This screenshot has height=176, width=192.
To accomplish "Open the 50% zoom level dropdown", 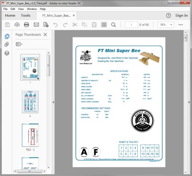I will 166,25.
